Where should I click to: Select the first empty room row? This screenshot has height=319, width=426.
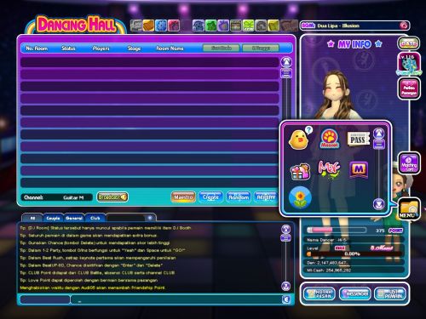tap(150, 62)
